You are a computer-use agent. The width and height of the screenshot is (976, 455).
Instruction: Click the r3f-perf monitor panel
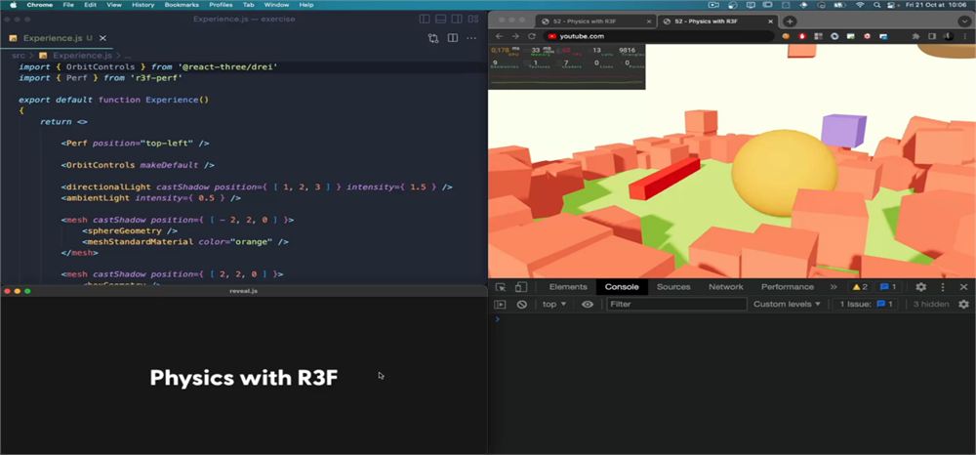567,66
